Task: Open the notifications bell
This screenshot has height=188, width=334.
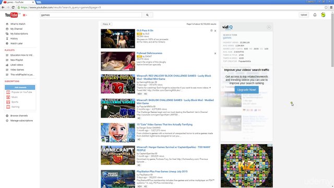Action: [315, 15]
